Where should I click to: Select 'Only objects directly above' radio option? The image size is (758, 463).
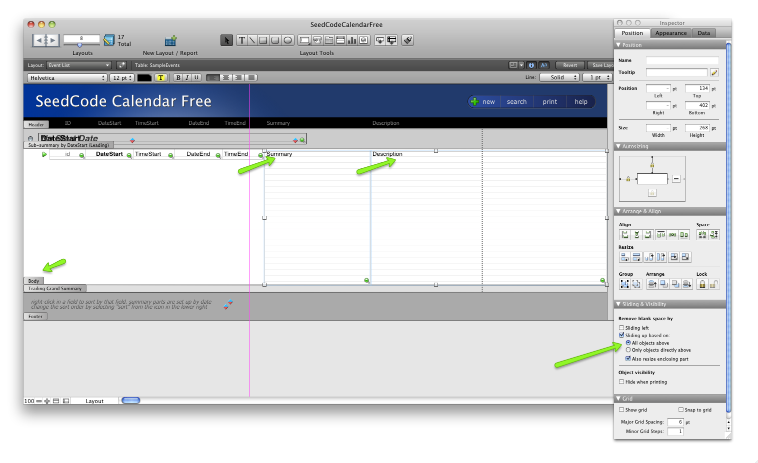tap(628, 350)
